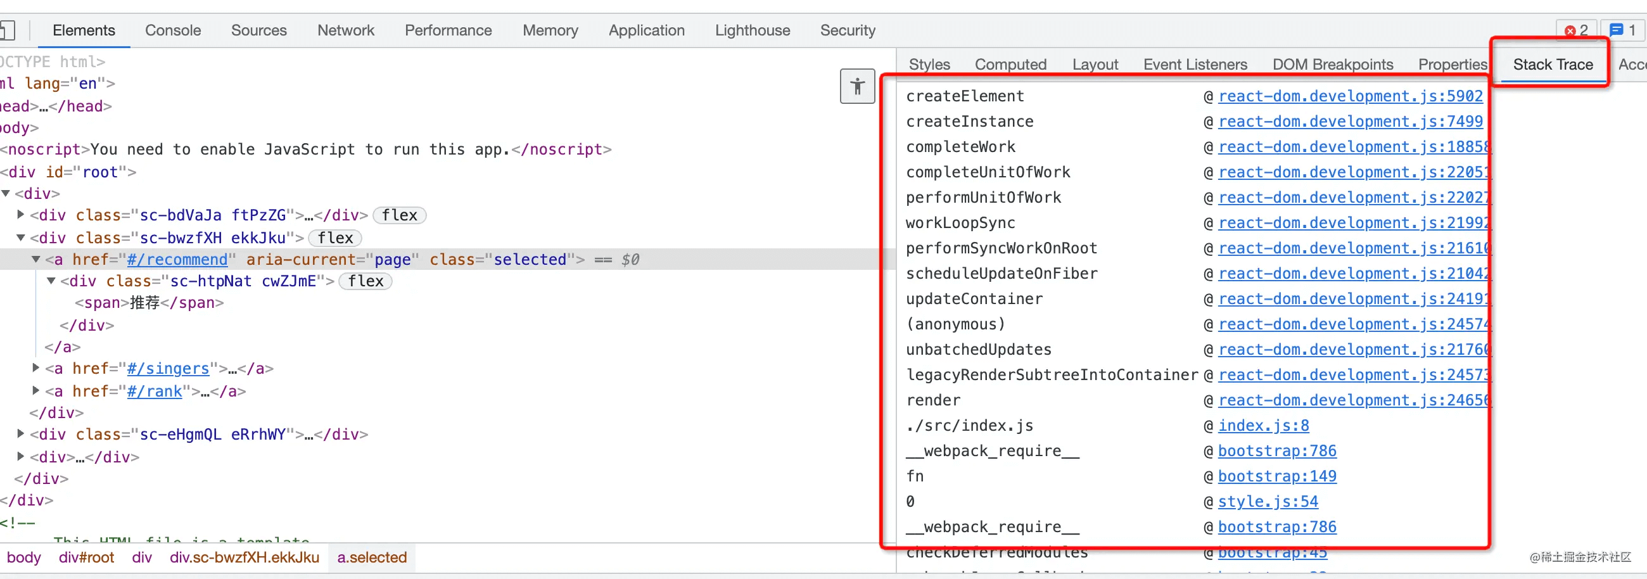The height and width of the screenshot is (579, 1647).
Task: Select the span 推荐 element row
Action: [x=149, y=302]
